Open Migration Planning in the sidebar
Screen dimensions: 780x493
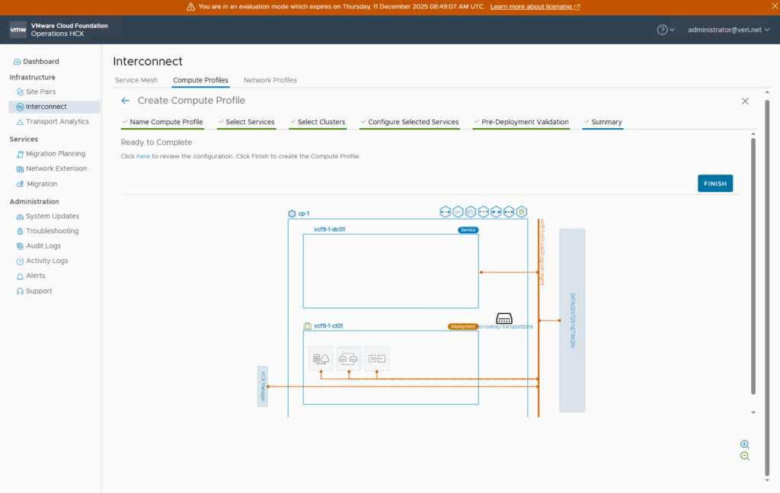point(56,154)
